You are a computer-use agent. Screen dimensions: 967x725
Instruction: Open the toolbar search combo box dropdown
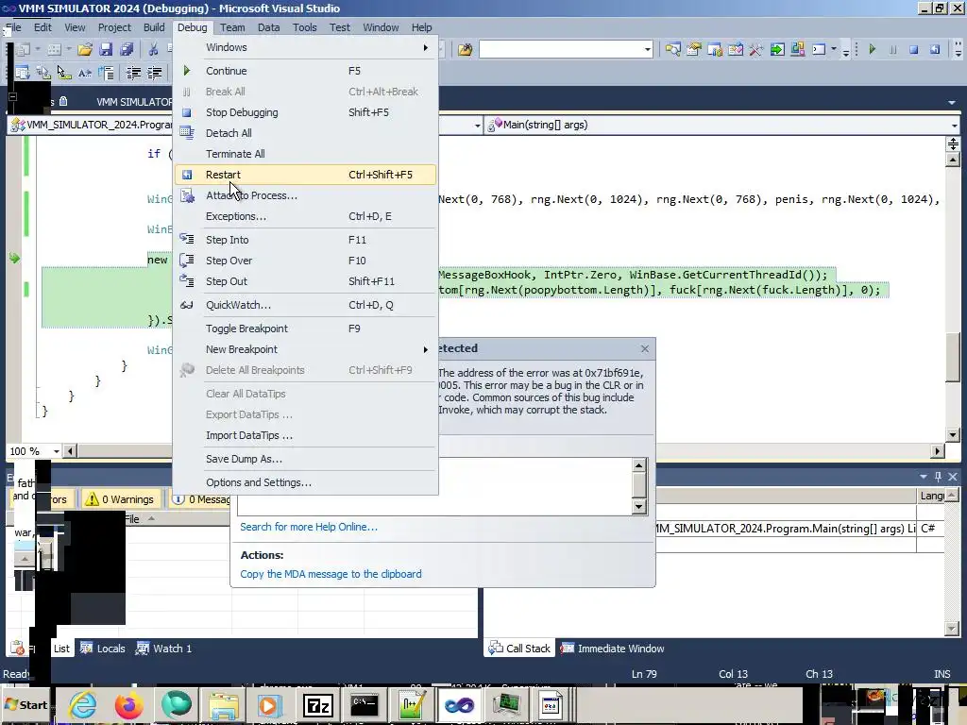point(648,49)
